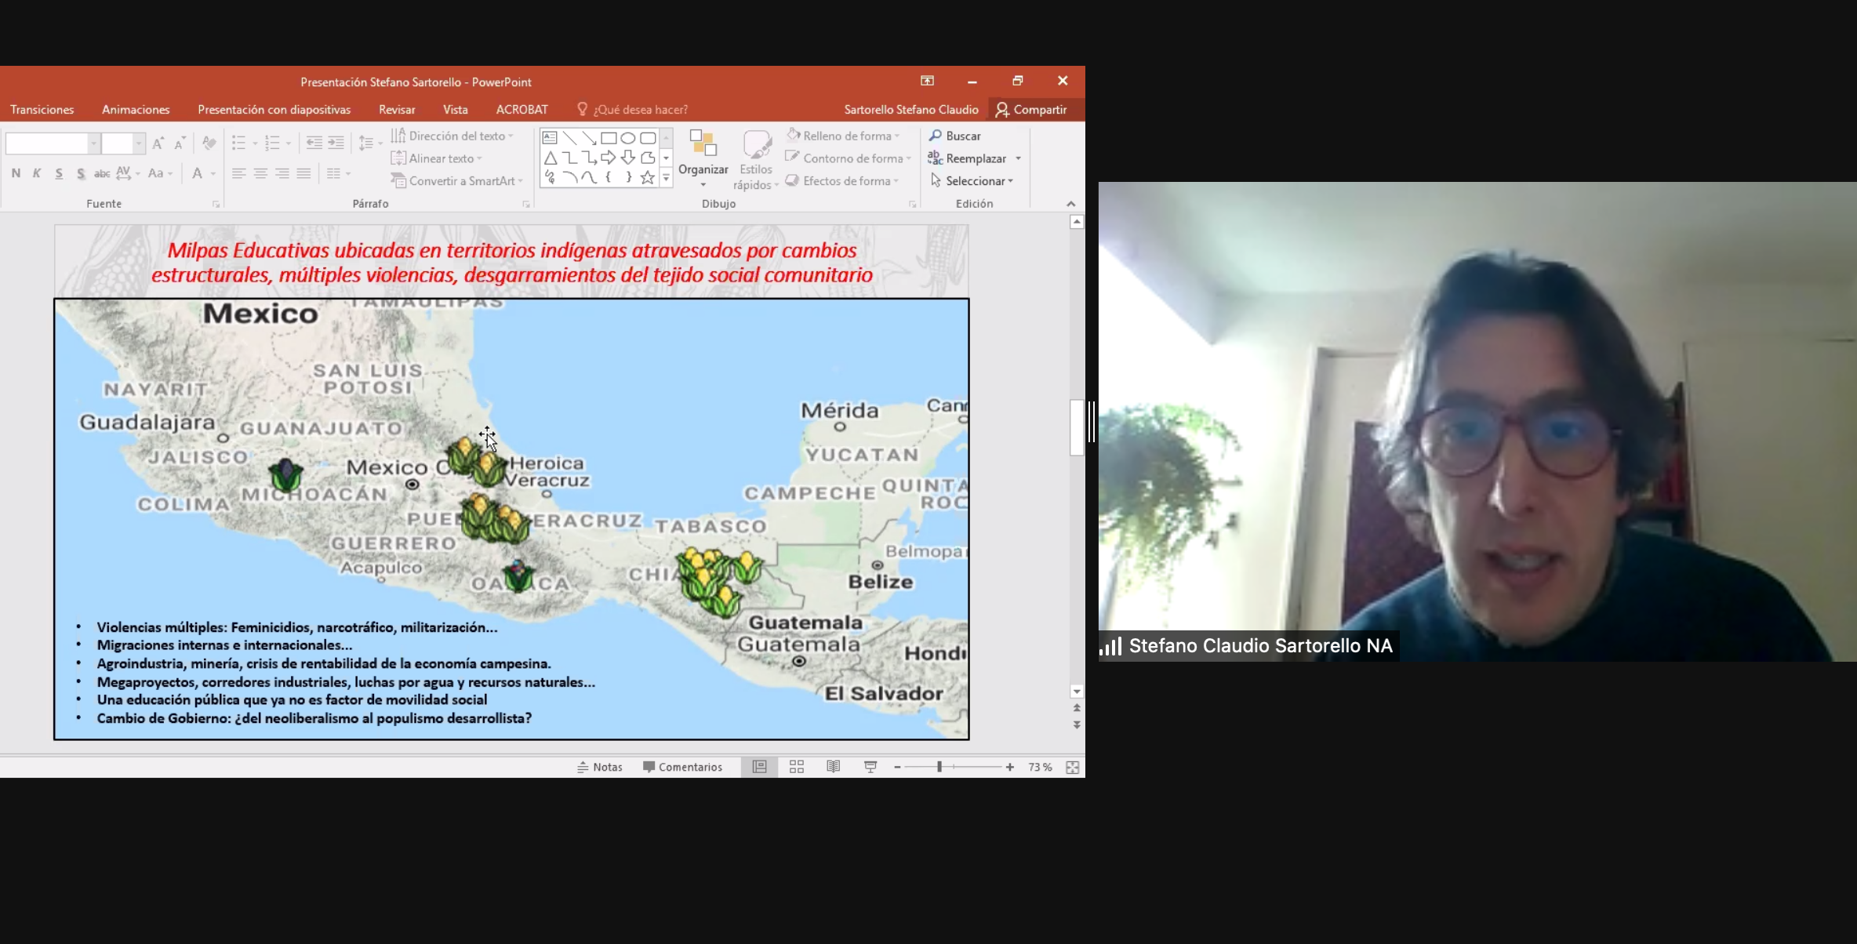Click the ¿Qué desea hacer? search field
Screen dimensions: 1857x944
640,110
